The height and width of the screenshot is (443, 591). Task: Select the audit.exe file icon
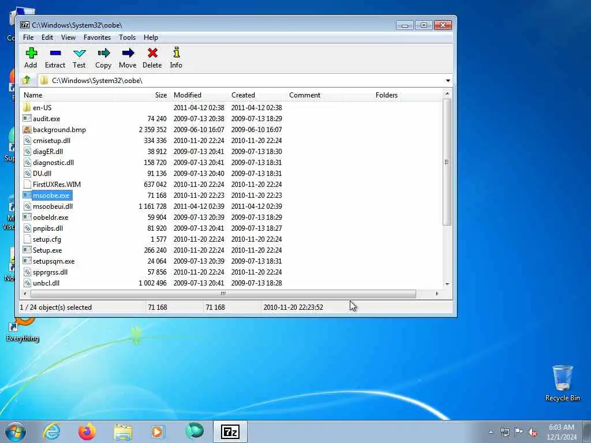27,118
